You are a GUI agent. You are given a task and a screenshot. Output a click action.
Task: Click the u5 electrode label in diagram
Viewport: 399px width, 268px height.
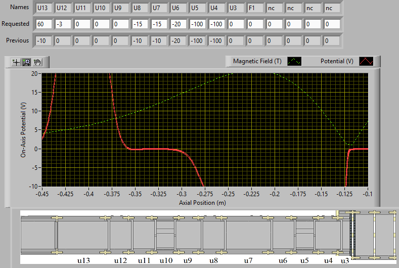click(x=304, y=260)
